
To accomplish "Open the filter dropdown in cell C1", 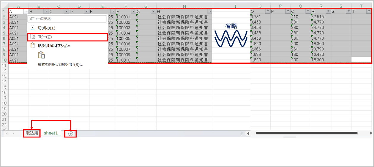I will pyautogui.click(x=66, y=11).
